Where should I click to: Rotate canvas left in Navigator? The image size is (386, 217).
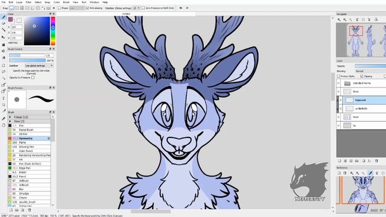coord(358,19)
